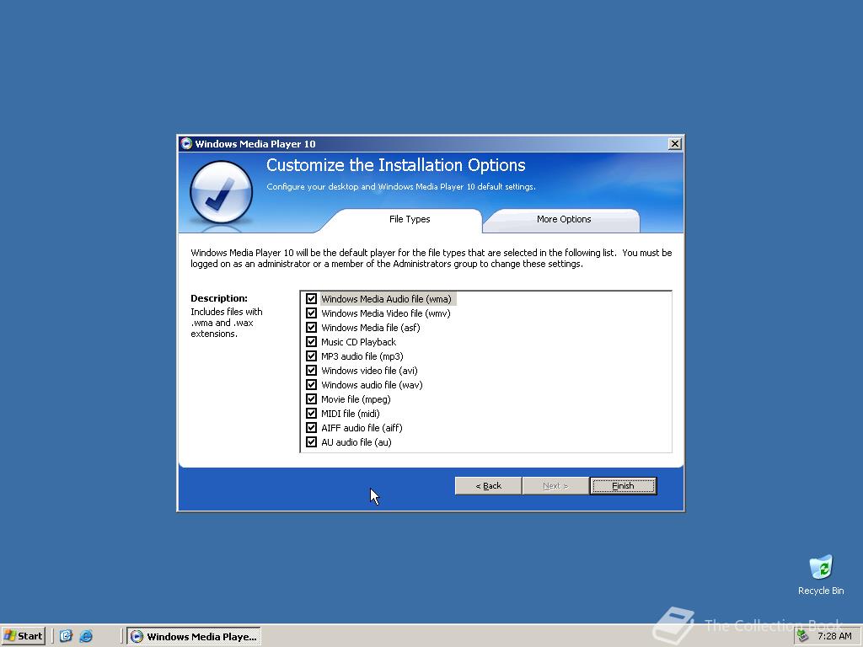The width and height of the screenshot is (863, 647).
Task: Select the 'AU audio file (au)' row text
Action: [356, 441]
